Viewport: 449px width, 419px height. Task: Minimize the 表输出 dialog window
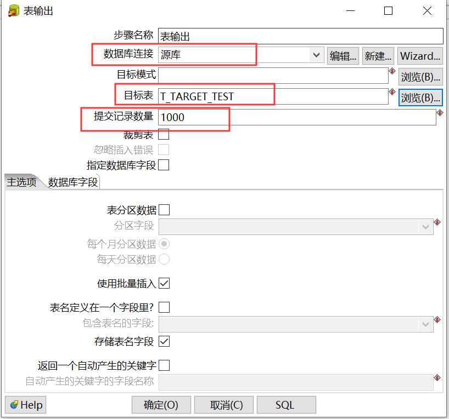click(350, 11)
